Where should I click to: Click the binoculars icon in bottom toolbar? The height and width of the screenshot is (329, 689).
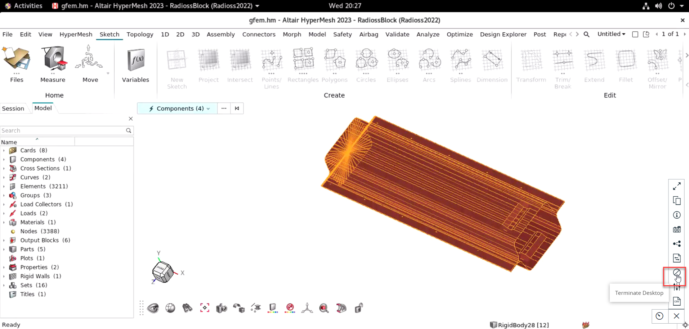[x=187, y=308]
